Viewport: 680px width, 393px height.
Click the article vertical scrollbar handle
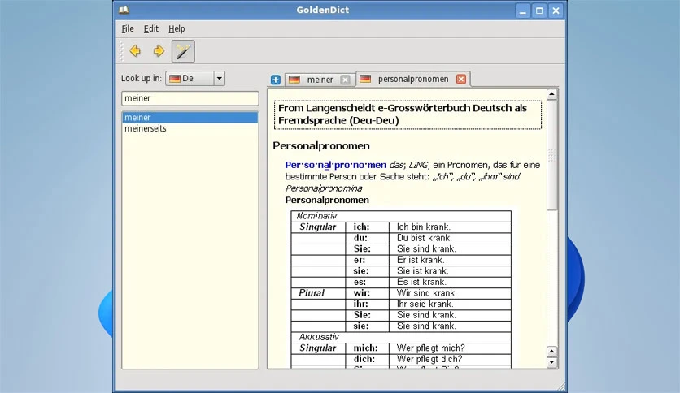(x=551, y=155)
